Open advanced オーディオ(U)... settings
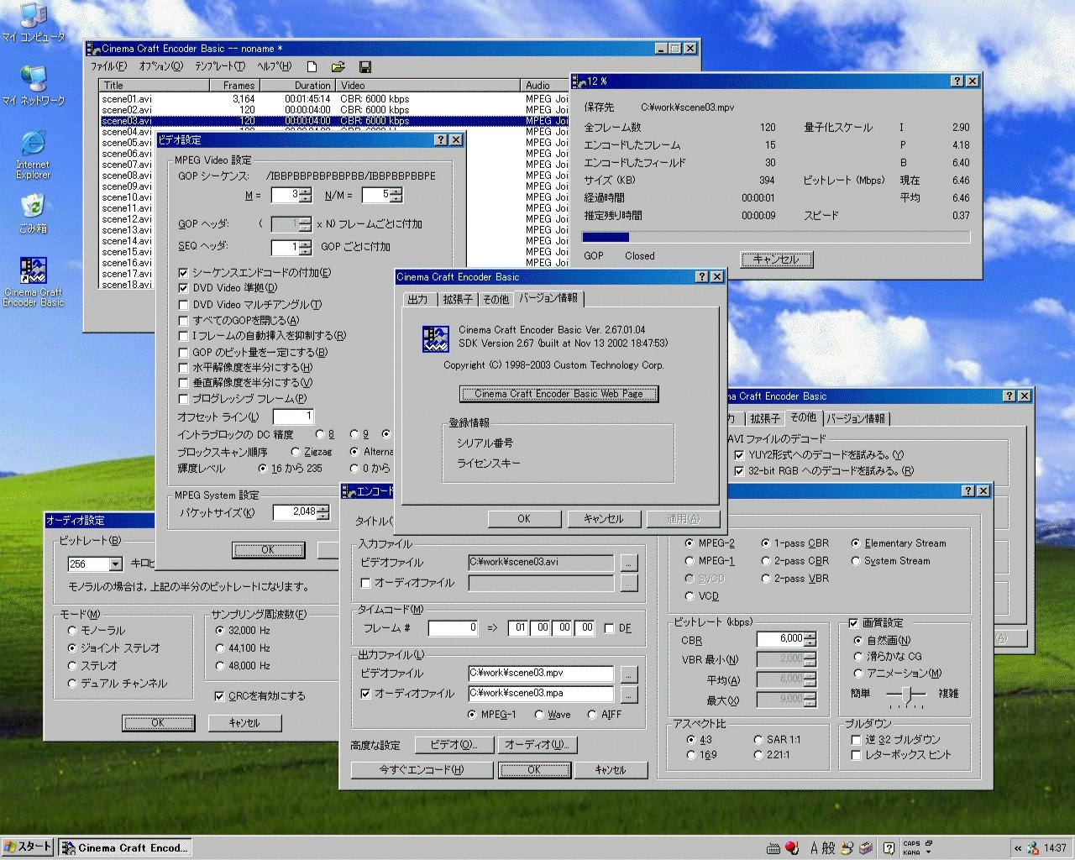The width and height of the screenshot is (1075, 860). tap(536, 745)
